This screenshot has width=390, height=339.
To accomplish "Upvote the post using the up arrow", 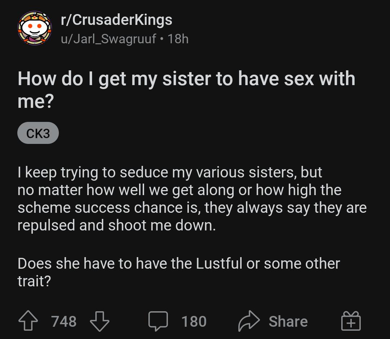I will coord(27,321).
